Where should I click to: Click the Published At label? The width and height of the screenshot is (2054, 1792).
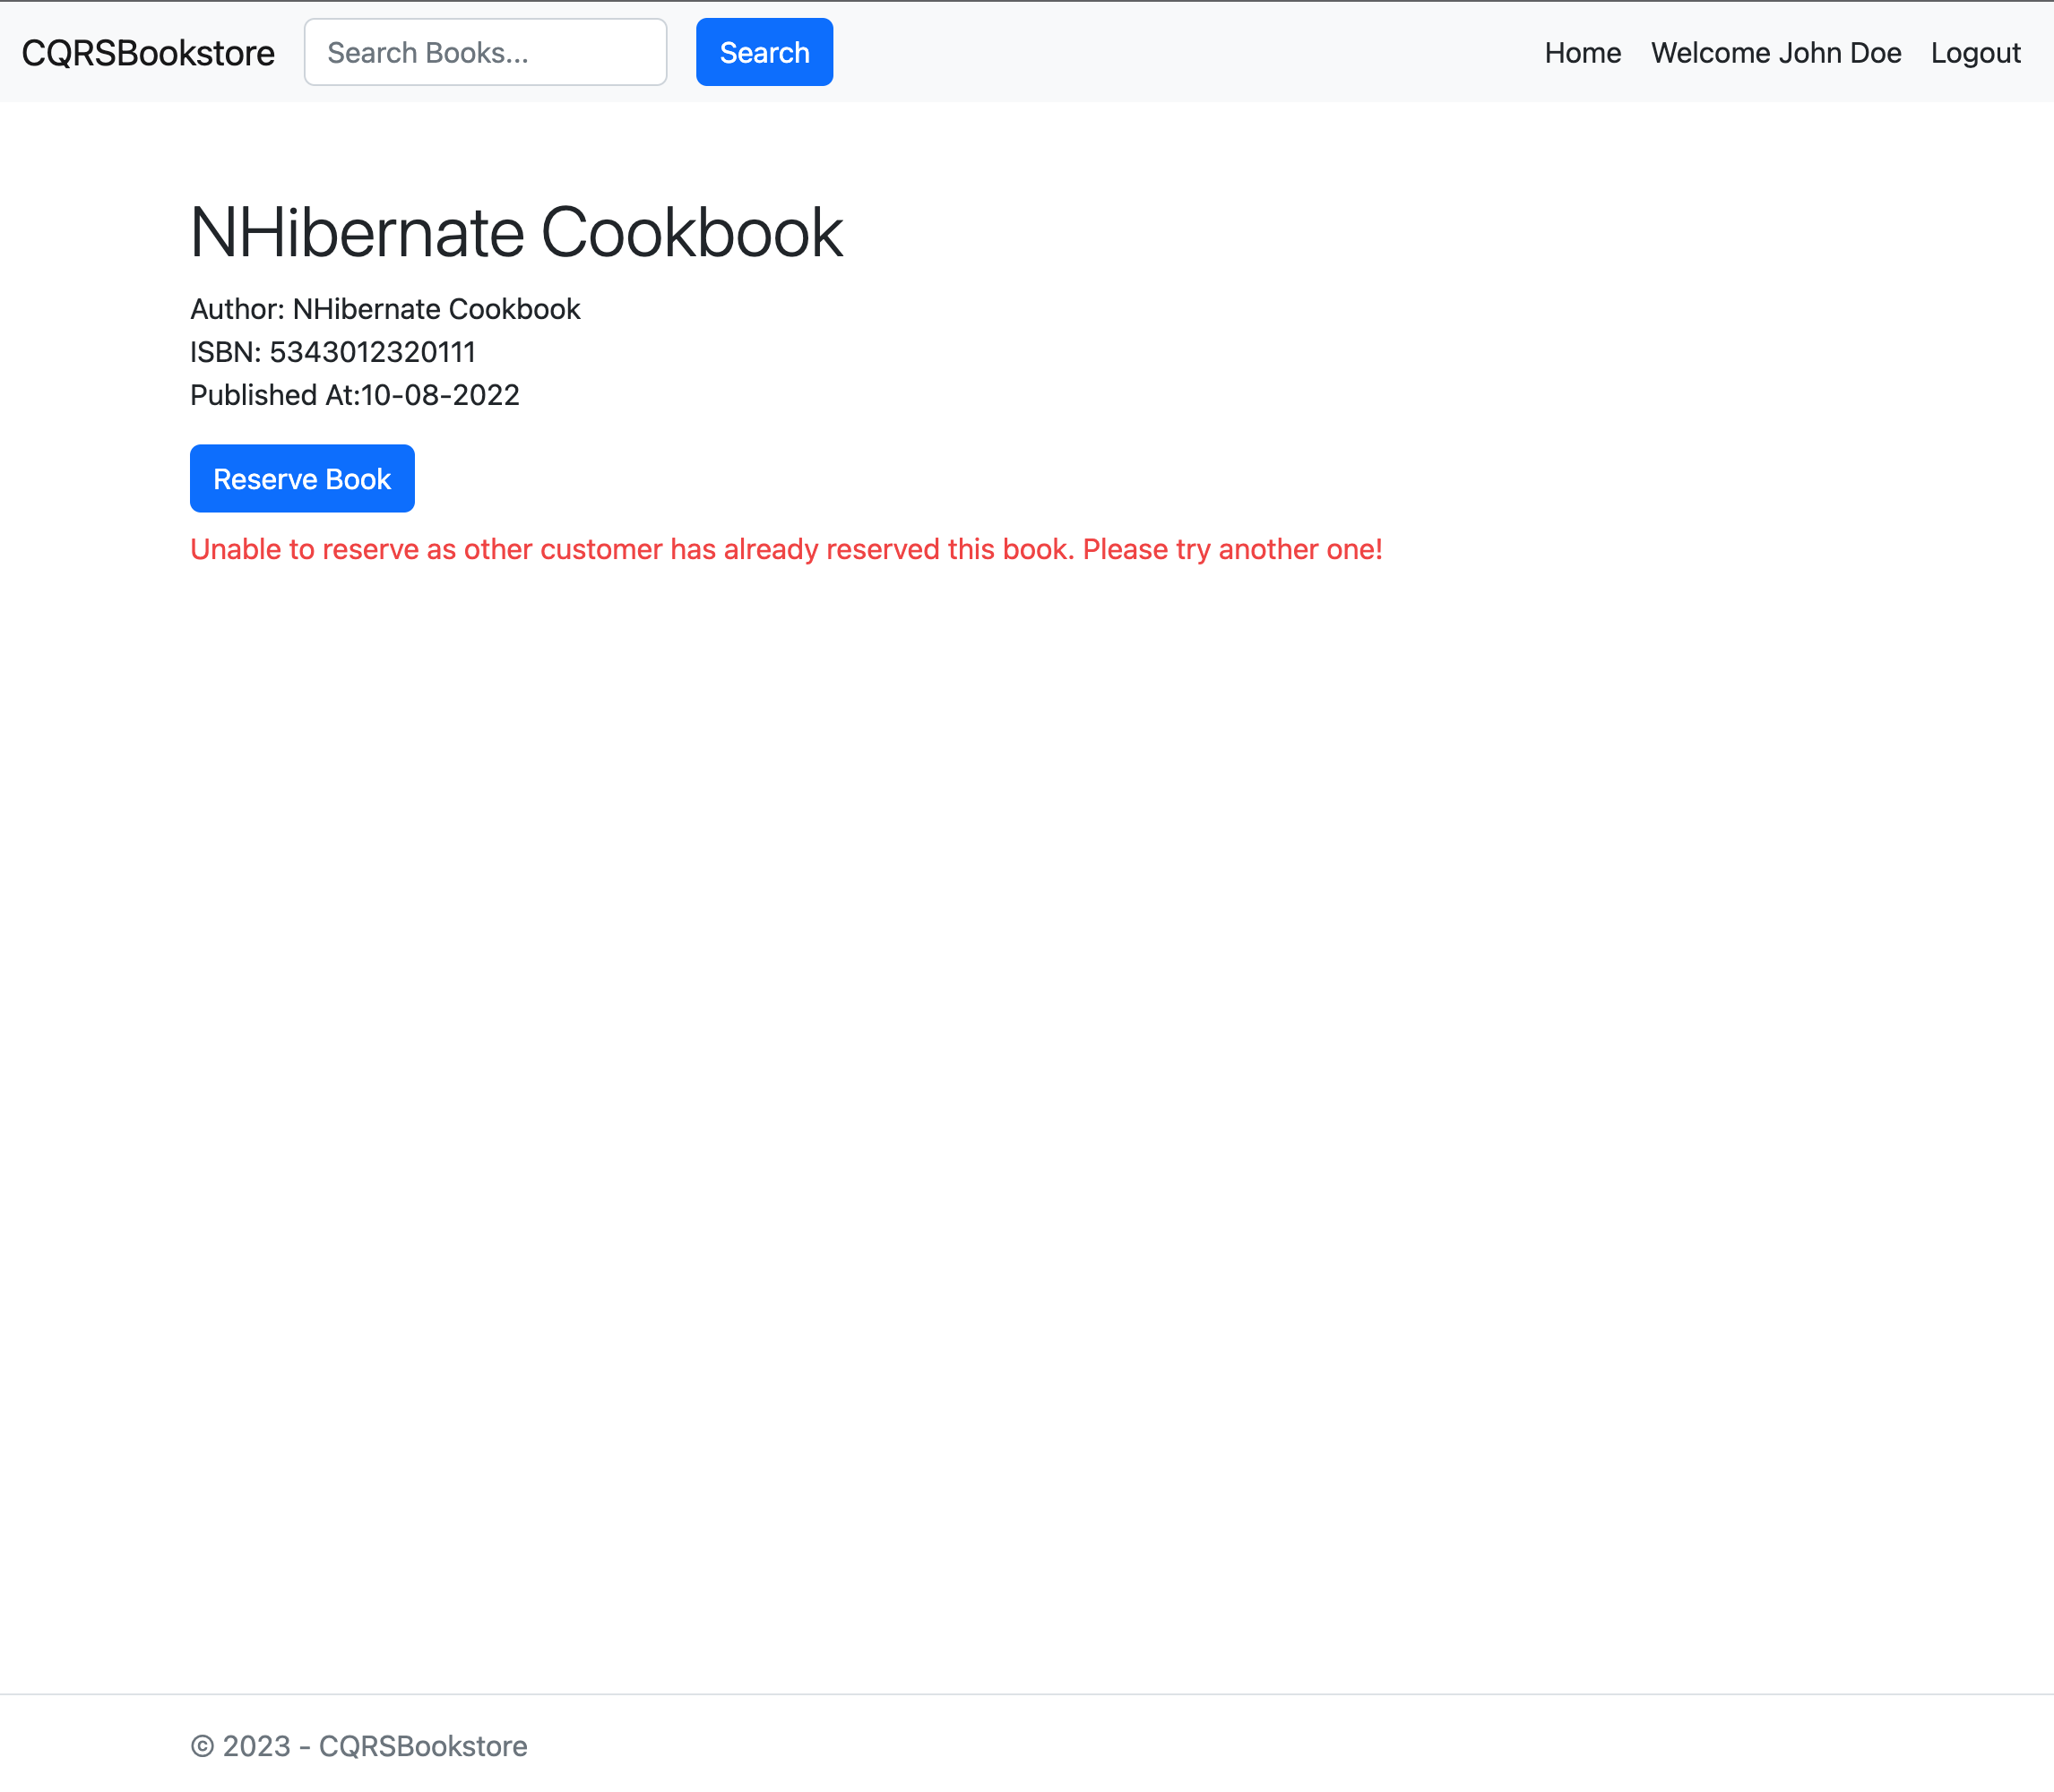coord(272,395)
